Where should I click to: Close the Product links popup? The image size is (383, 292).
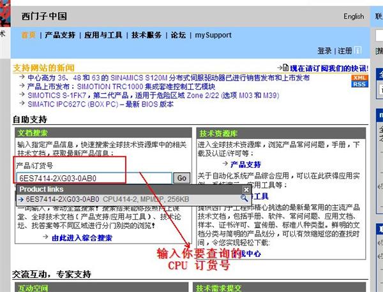(246, 189)
